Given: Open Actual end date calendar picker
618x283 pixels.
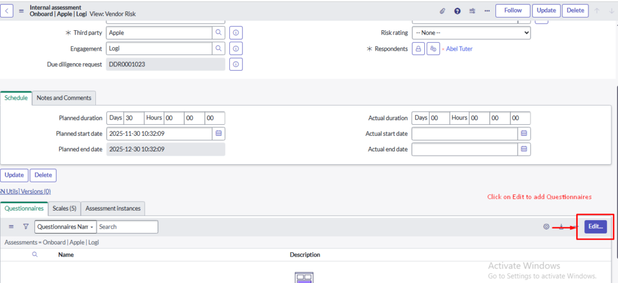Looking at the screenshot, I should pyautogui.click(x=524, y=149).
